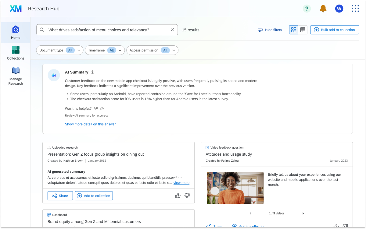Click Hide filters

270,30
